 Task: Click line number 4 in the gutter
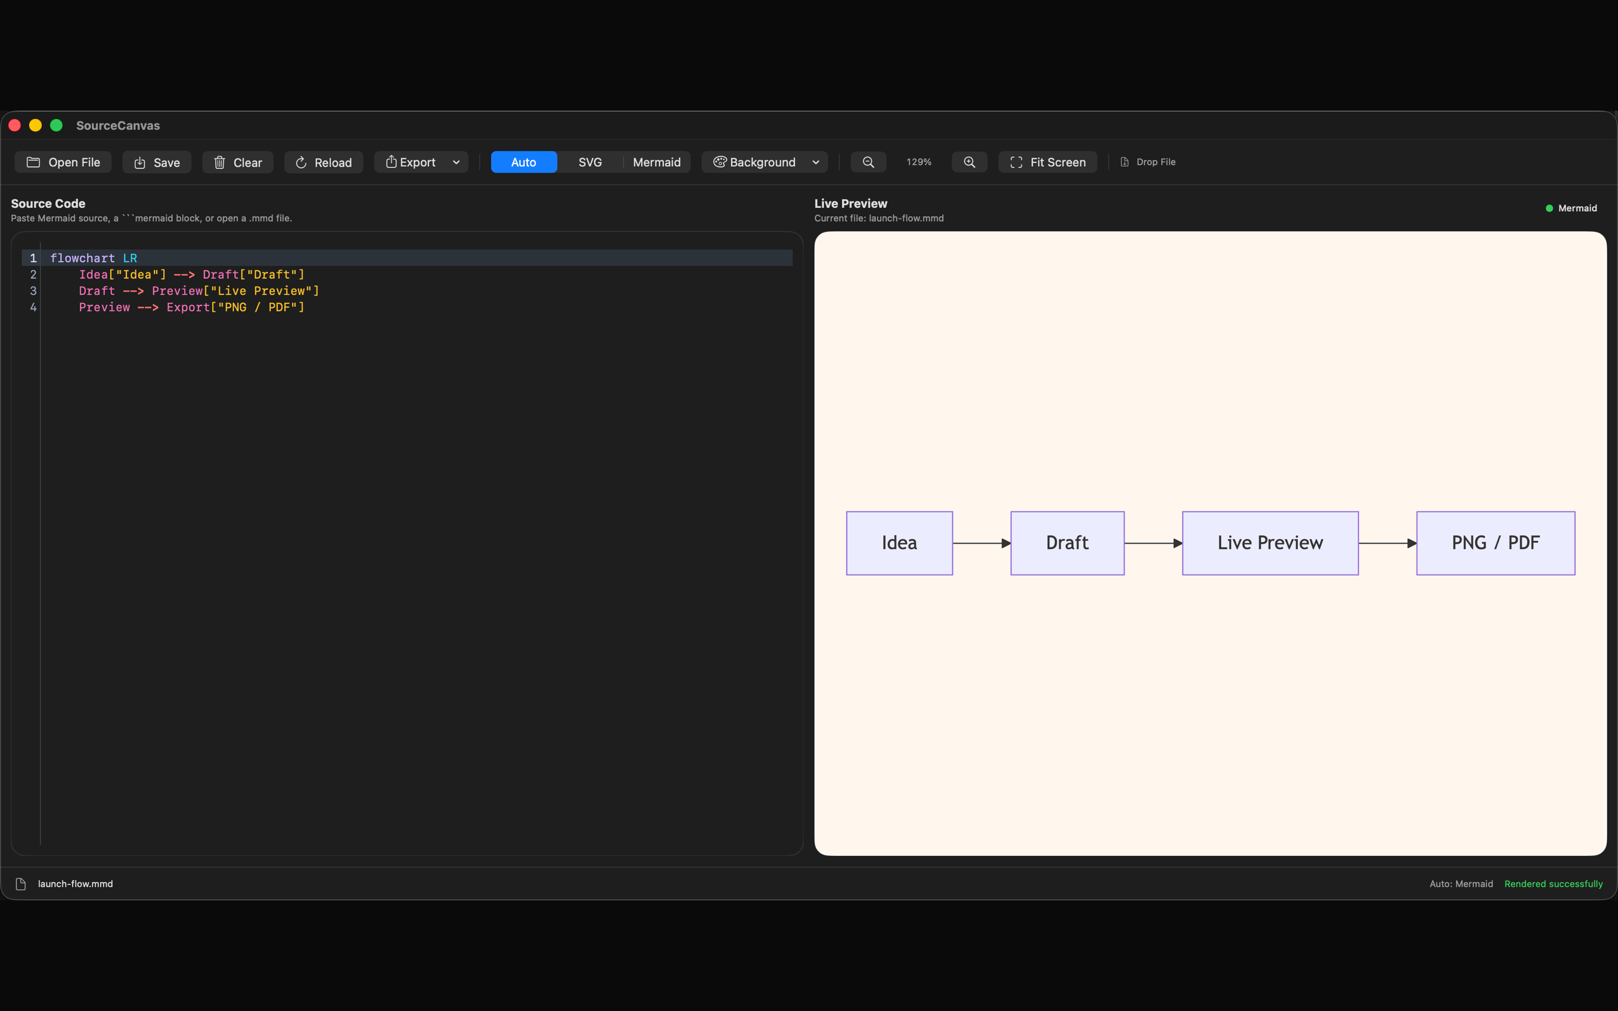[x=34, y=308]
